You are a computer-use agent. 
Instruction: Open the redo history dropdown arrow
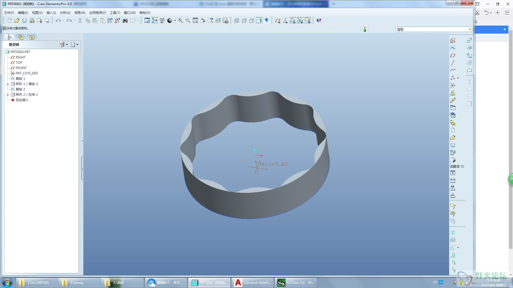75,21
